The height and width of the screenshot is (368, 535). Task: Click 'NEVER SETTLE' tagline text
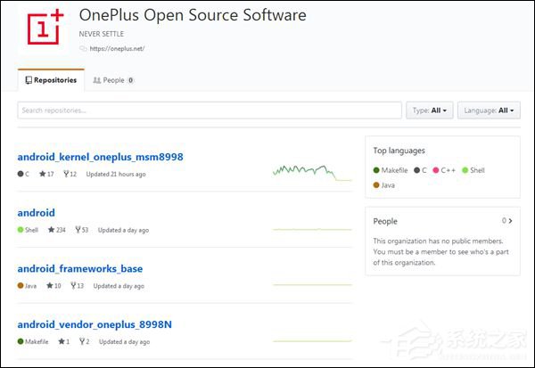point(102,34)
